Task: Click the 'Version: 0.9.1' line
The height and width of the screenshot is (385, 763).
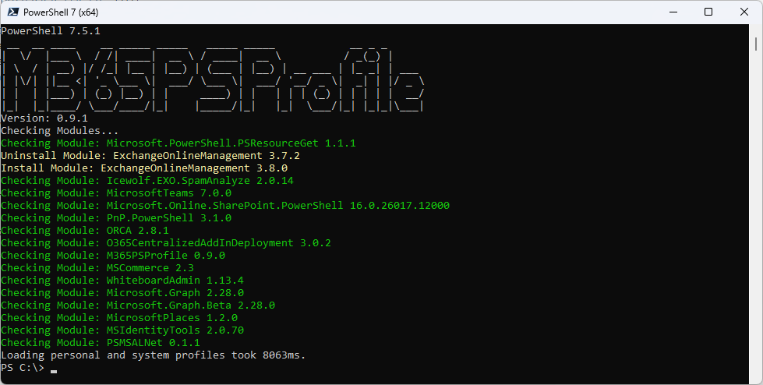Action: (x=44, y=118)
